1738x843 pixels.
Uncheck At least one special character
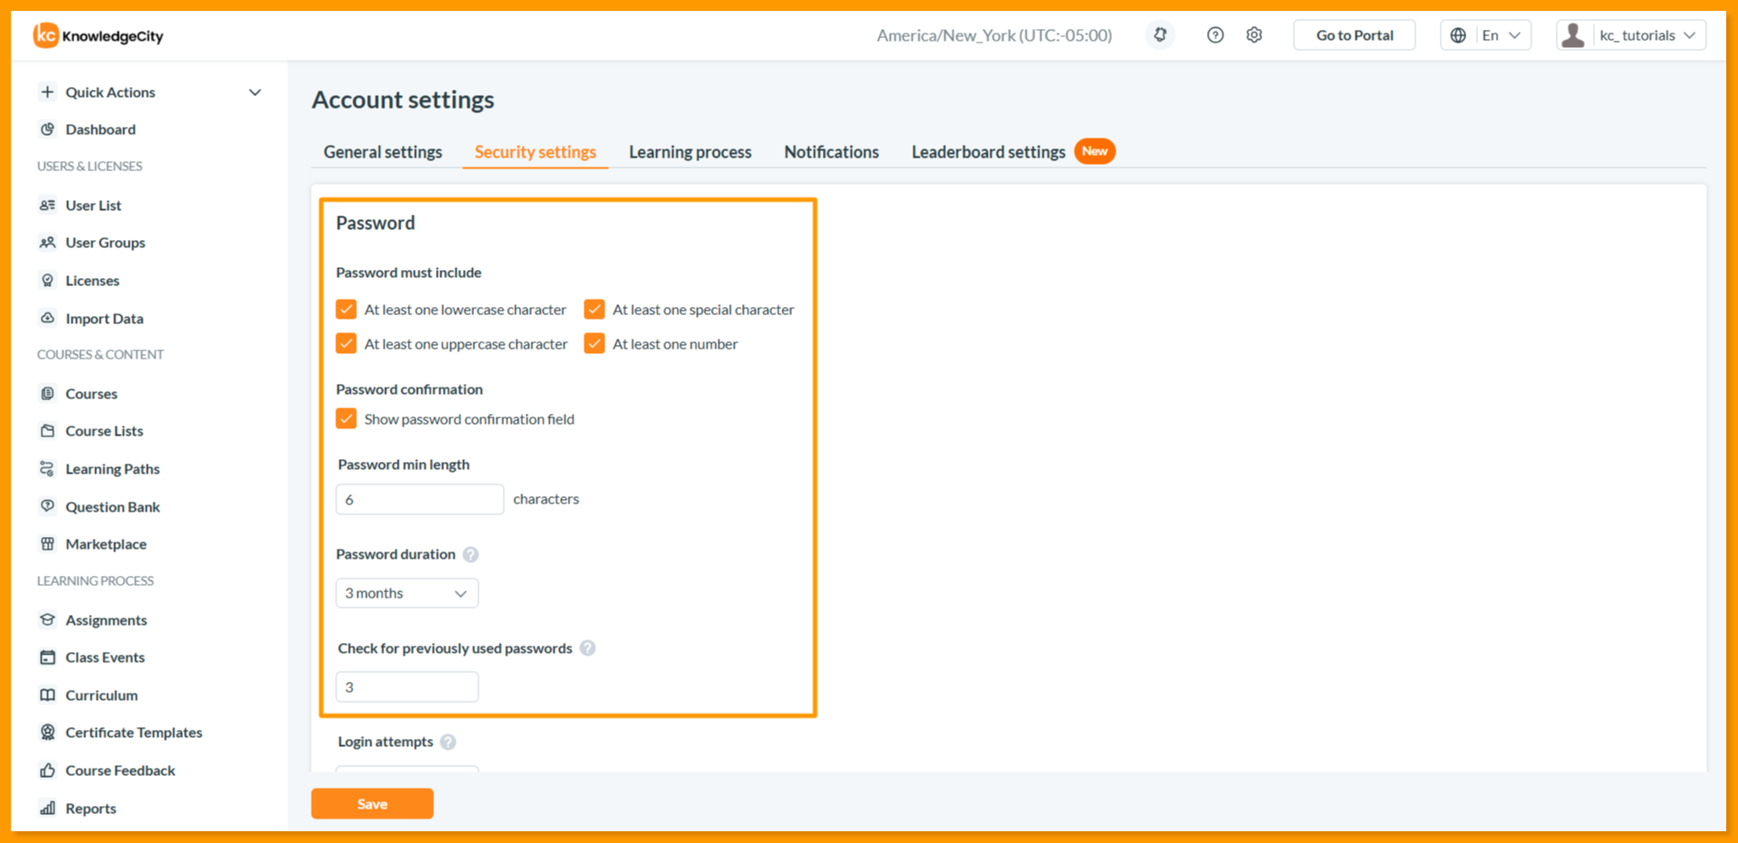[x=594, y=310]
